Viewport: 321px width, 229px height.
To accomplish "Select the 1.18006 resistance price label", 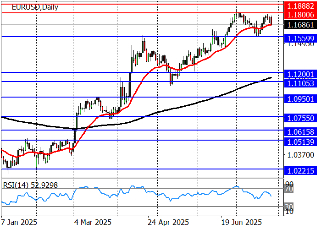I will 300,15.
